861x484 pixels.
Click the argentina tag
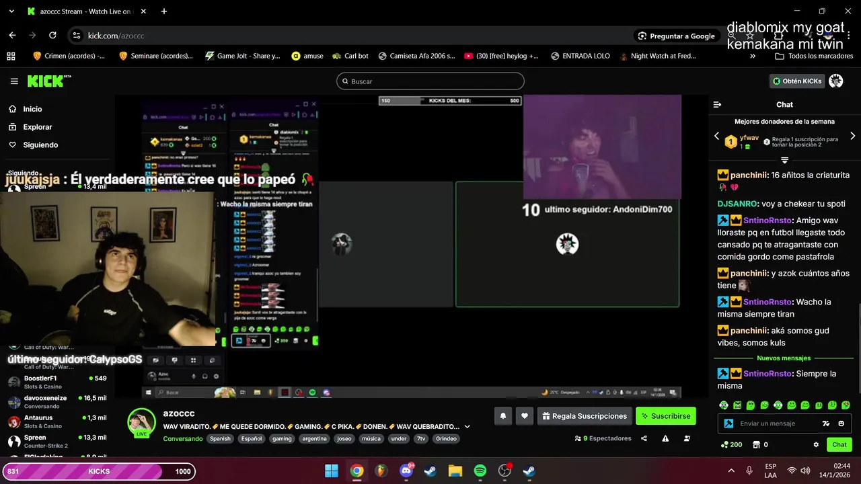314,439
